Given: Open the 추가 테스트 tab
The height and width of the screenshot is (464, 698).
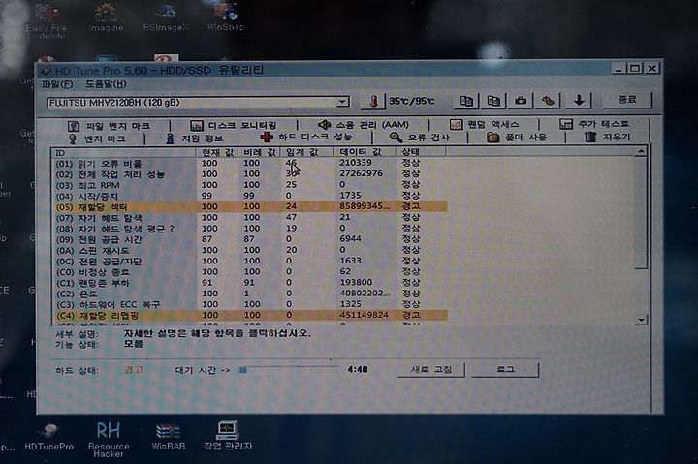Looking at the screenshot, I should (x=594, y=124).
